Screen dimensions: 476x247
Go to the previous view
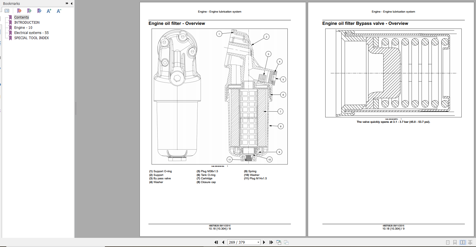pyautogui.click(x=279, y=242)
